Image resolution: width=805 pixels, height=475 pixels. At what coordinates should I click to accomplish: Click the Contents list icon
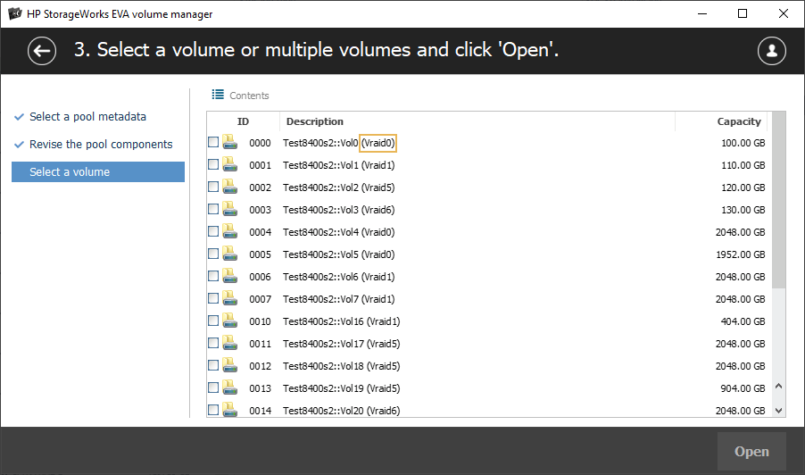pyautogui.click(x=218, y=95)
